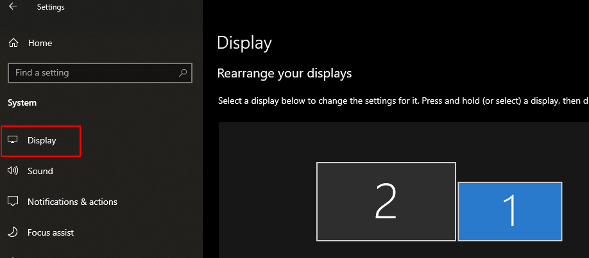Go to Home in the sidebar
Viewport: 589px width, 258px height.
[40, 43]
